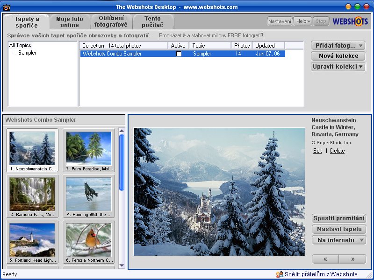
Task: Open the Oblíbení fotografové tab
Action: click(111, 21)
